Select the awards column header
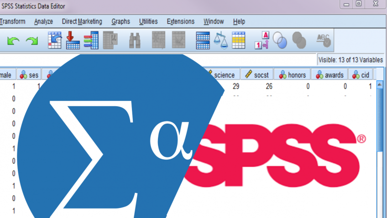387x218 pixels. pos(329,75)
